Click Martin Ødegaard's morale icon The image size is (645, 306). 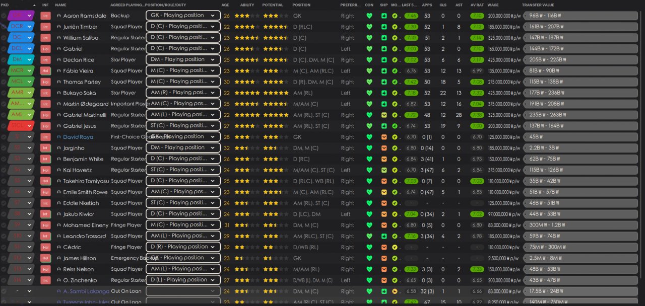(x=395, y=104)
